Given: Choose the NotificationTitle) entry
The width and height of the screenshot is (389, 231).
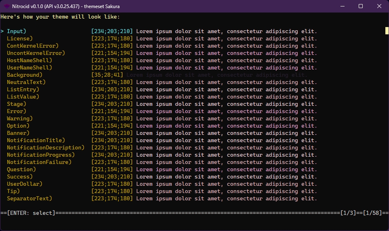Looking at the screenshot, I should pos(36,140).
